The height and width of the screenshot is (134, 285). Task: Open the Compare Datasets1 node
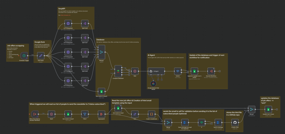[118, 71]
